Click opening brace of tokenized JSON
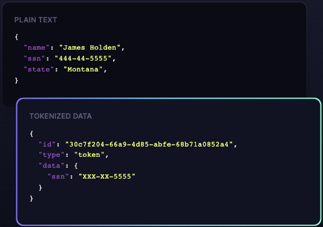This screenshot has width=323, height=227. coord(31,134)
